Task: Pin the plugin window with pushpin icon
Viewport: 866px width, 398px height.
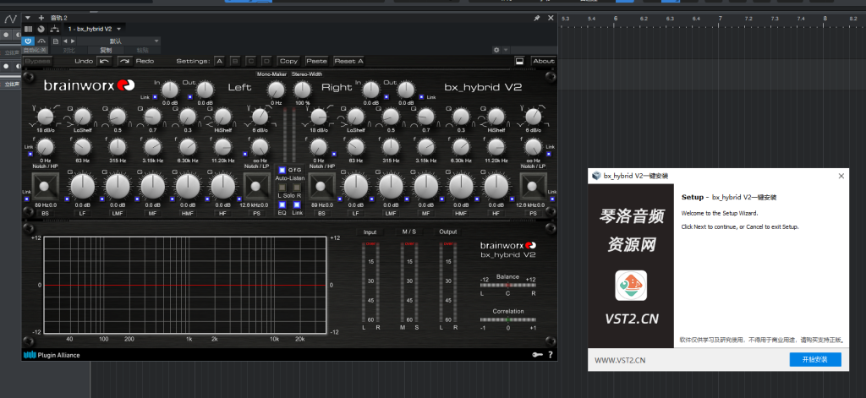Action: point(536,19)
